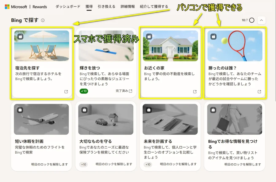Click the 完了済み label on the 輝きを放つ card
This screenshot has height=182, width=276.
(122, 91)
